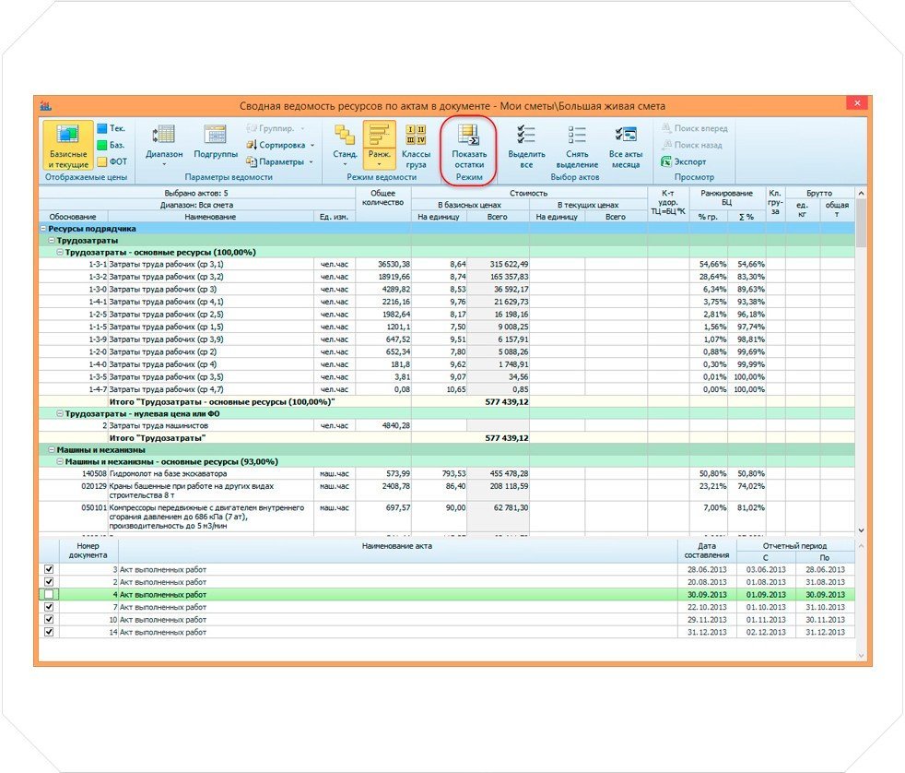Screen dimensions: 905x773
Task: Click the Диапазон: Вся смета header
Action: point(196,205)
